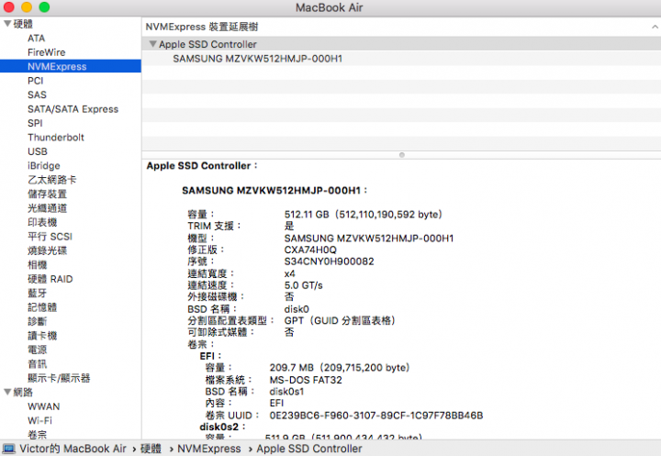Viewport: 661px width, 456px height.
Task: Click the collapse chevron in NVMExpress header
Action: click(x=655, y=27)
